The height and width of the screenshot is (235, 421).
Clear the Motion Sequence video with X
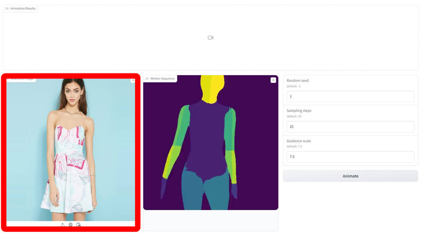coord(273,80)
